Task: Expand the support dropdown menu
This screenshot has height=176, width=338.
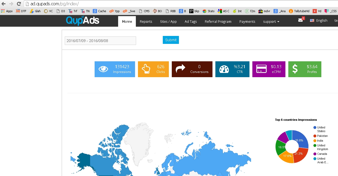Action: [x=271, y=21]
